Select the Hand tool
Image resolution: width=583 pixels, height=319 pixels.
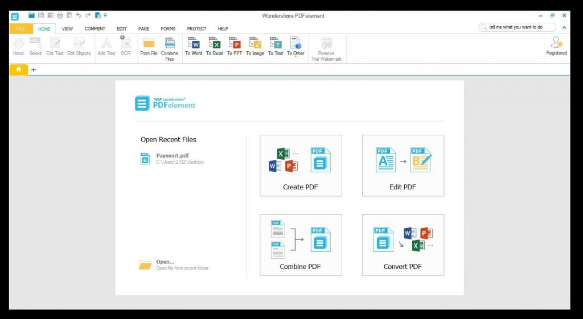[18, 47]
